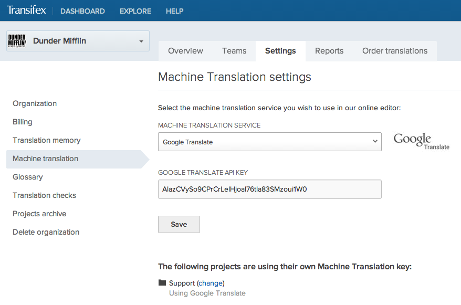Image resolution: width=461 pixels, height=305 pixels.
Task: Click the change link next to Support
Action: pos(211,283)
